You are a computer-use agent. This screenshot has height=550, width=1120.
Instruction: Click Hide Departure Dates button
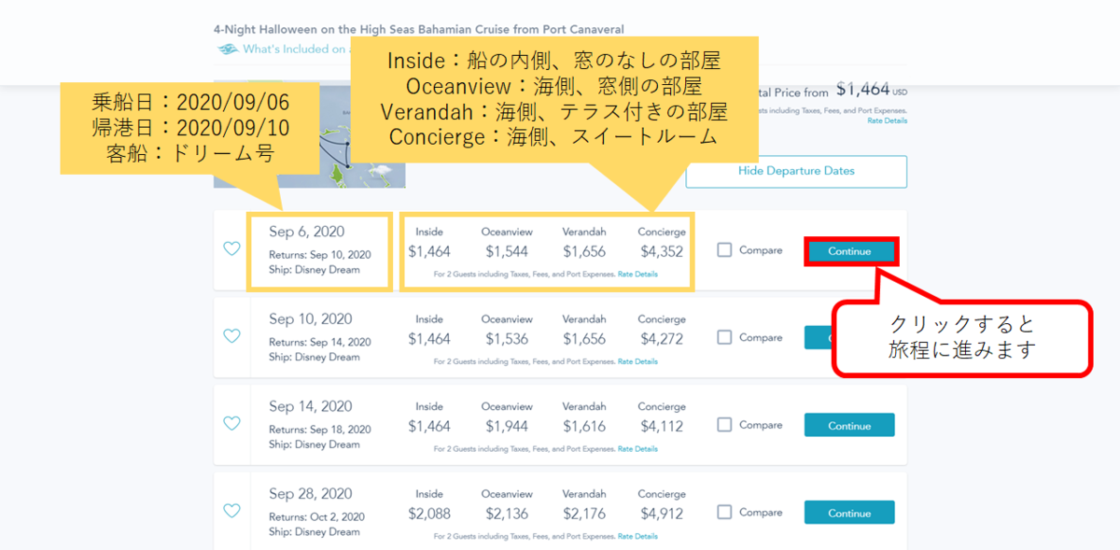coord(796,171)
